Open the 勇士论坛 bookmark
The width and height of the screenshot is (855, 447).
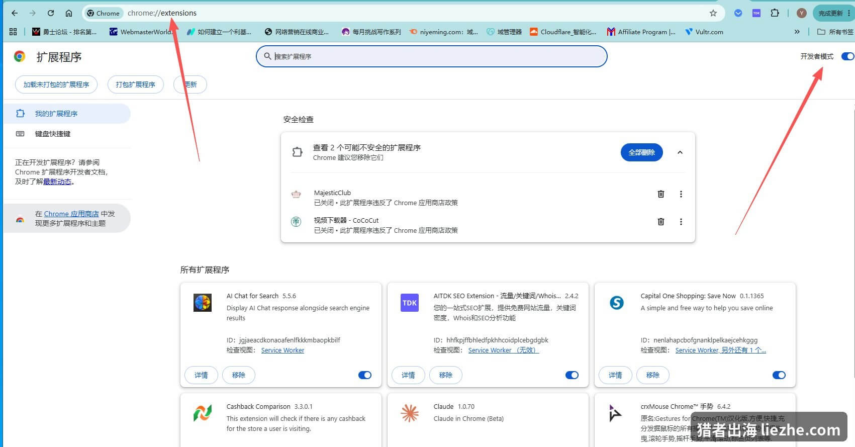pyautogui.click(x=64, y=32)
